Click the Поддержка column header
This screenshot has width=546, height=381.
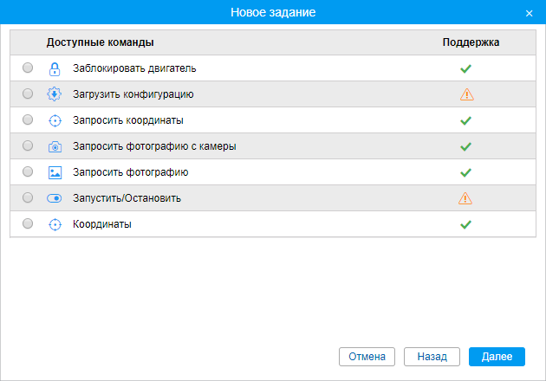click(x=471, y=42)
